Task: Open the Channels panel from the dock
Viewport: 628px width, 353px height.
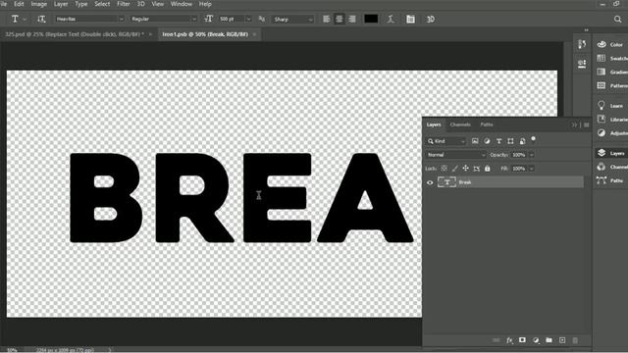Action: pyautogui.click(x=611, y=167)
